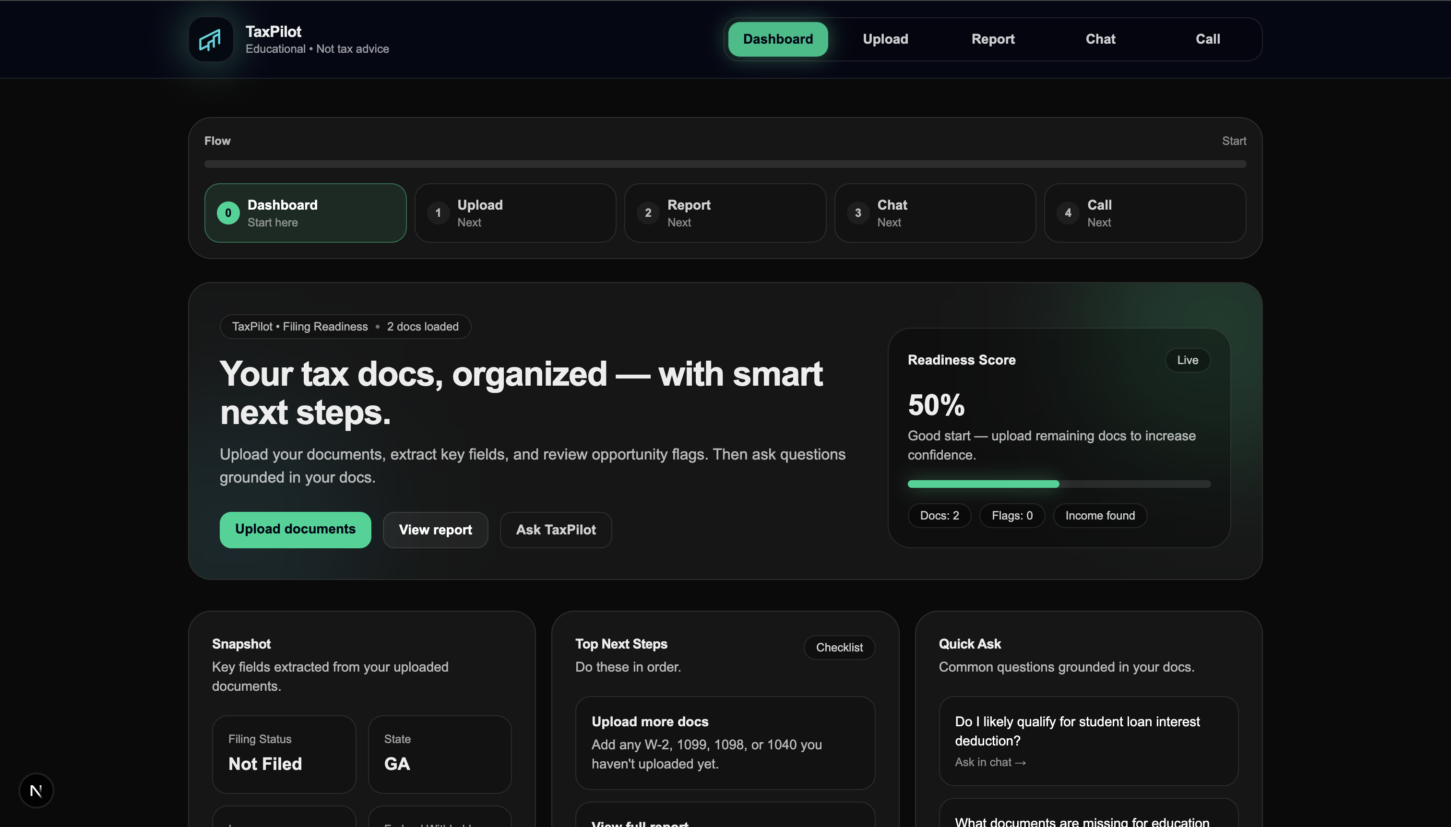Open the Upload more docs step card

725,743
